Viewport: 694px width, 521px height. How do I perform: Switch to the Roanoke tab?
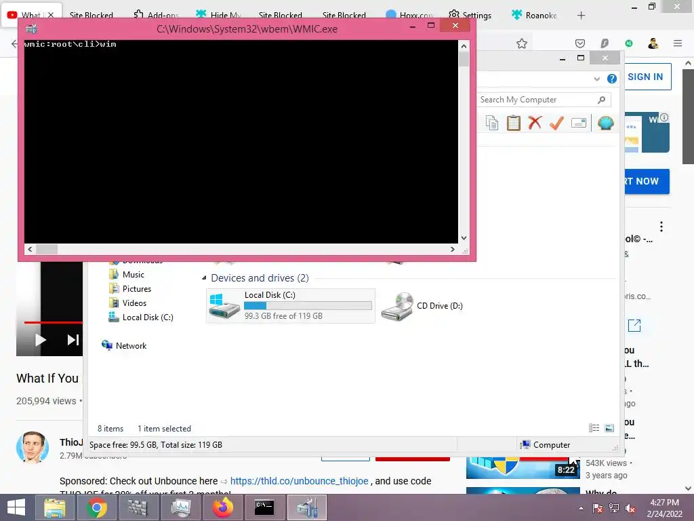(x=534, y=15)
